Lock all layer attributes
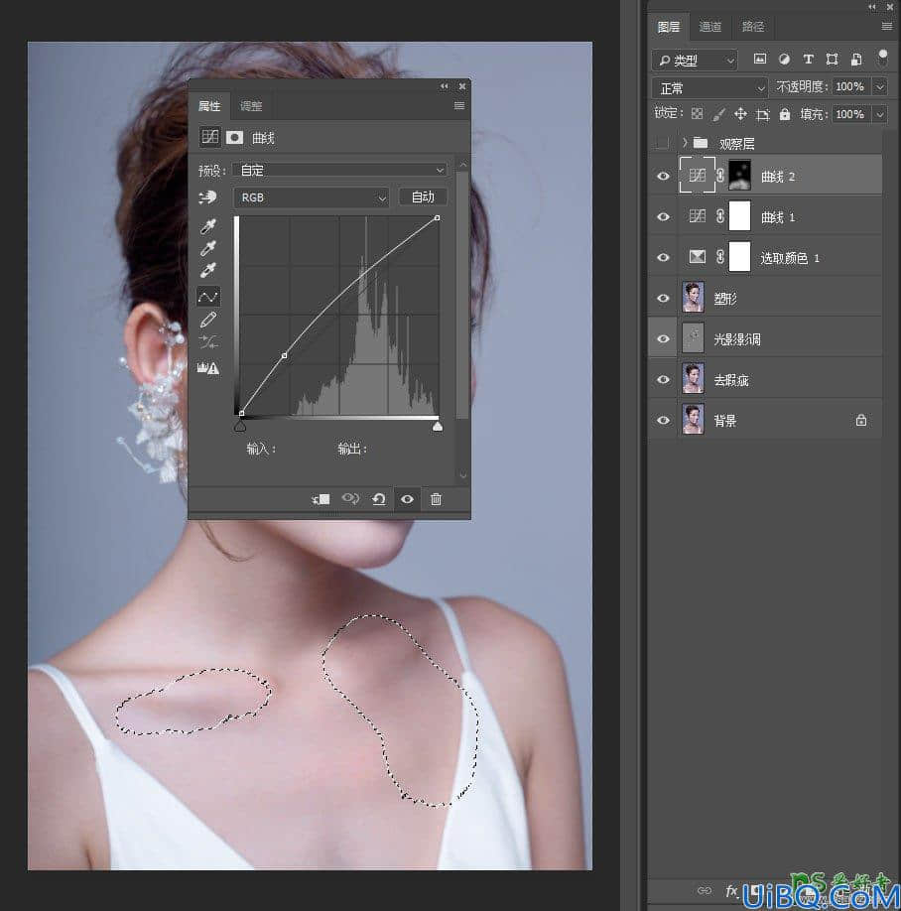901x911 pixels. [x=785, y=114]
